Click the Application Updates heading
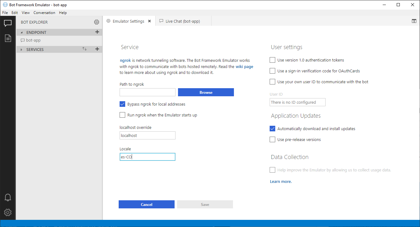This screenshot has height=227, width=420. tap(296, 116)
